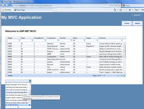Sort by the Summary column header
Viewport: 144px width, 109px height.
click(x=111, y=38)
